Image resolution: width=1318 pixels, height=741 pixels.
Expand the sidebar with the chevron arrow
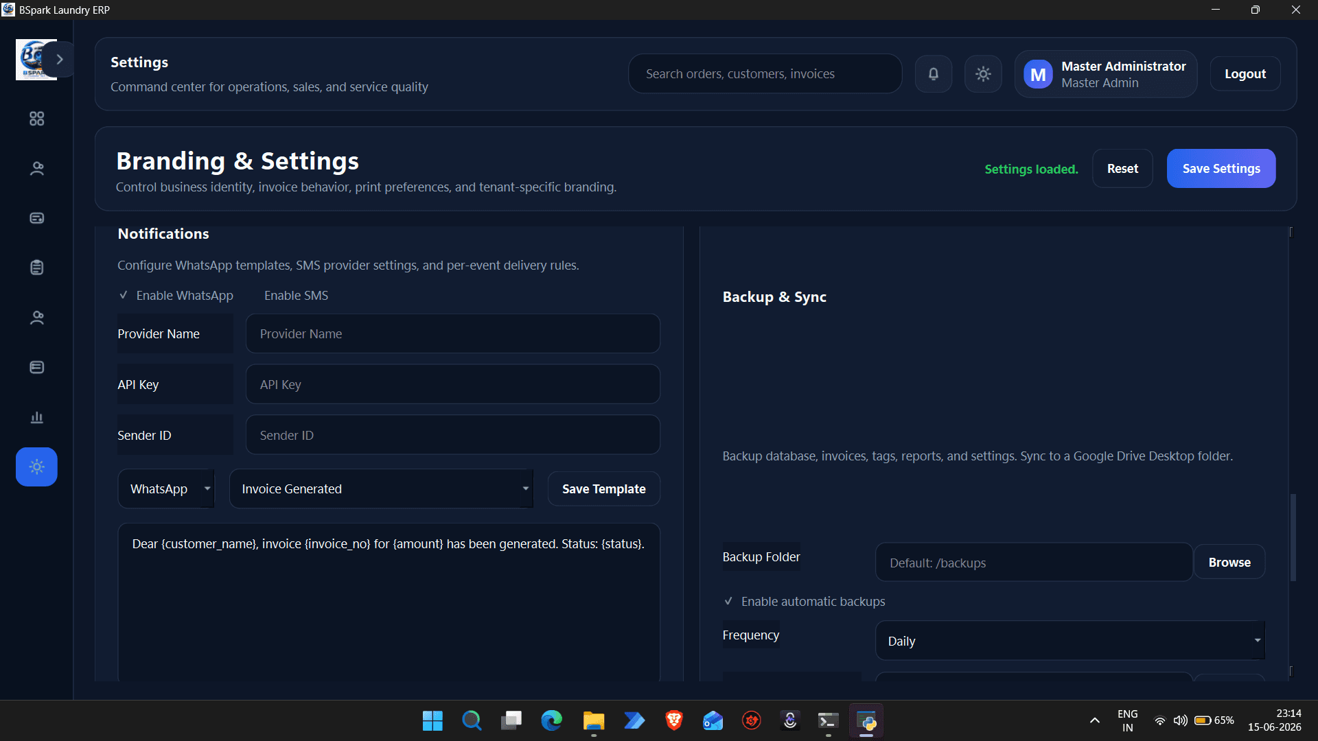click(x=60, y=60)
